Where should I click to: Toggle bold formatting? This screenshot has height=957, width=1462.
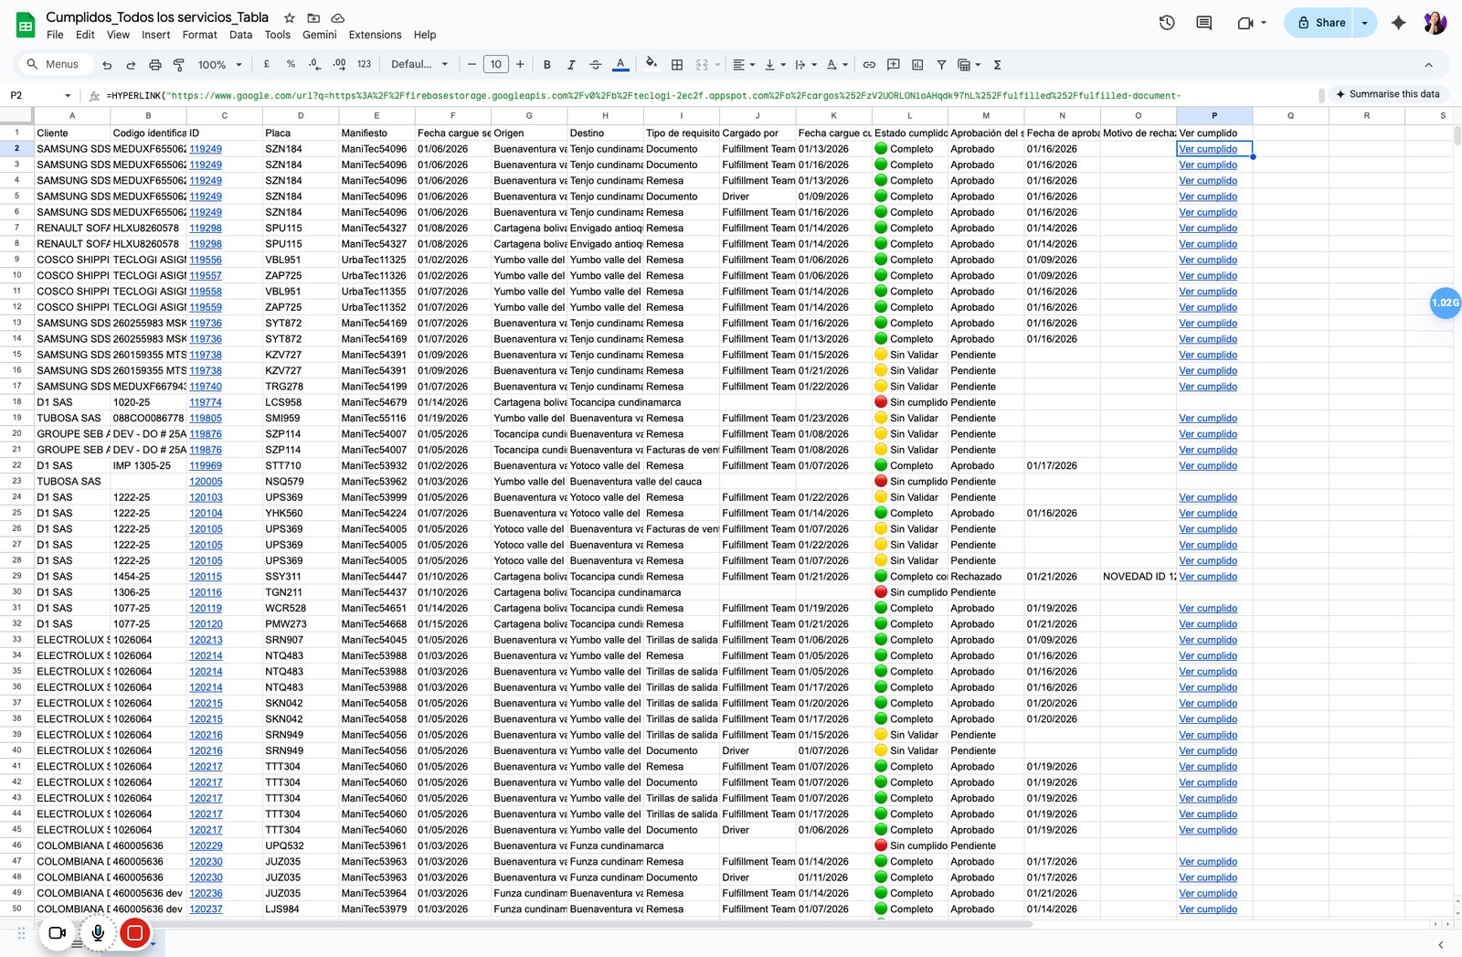pyautogui.click(x=547, y=65)
